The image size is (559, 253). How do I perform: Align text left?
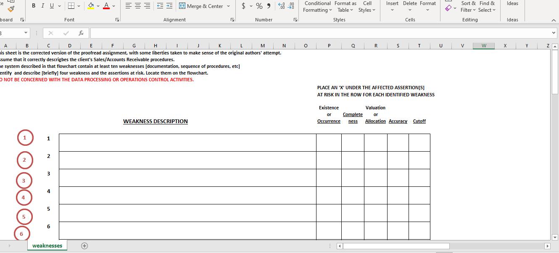(129, 6)
